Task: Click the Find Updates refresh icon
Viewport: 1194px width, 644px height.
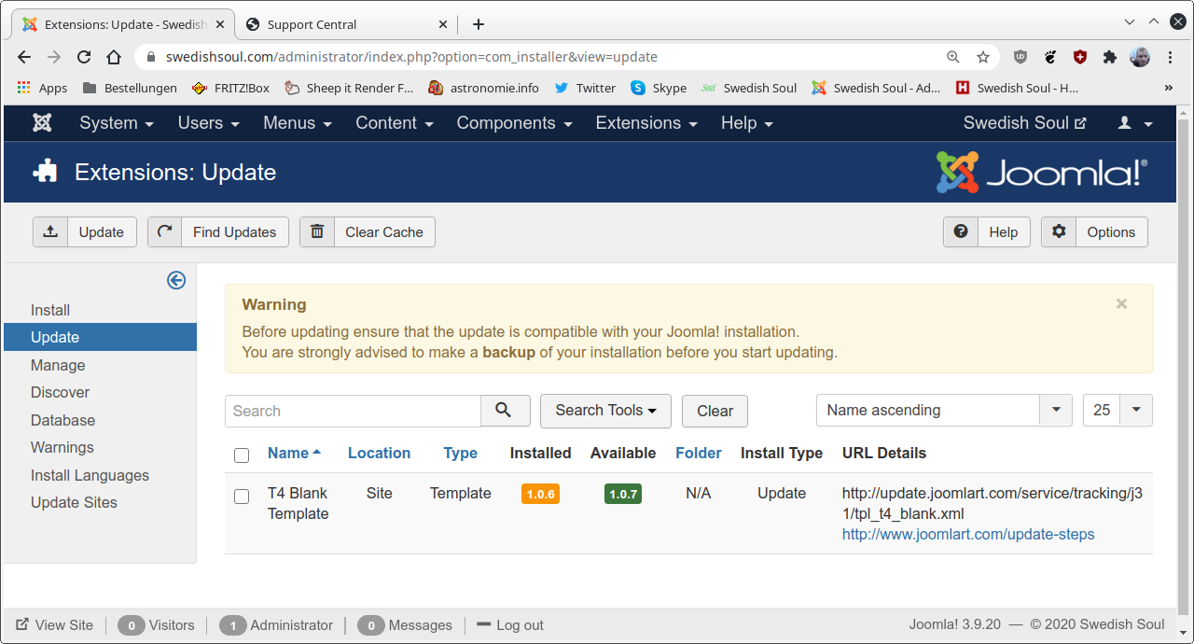Action: [x=164, y=231]
